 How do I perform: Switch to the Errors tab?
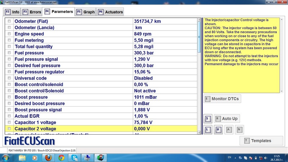click(31, 12)
